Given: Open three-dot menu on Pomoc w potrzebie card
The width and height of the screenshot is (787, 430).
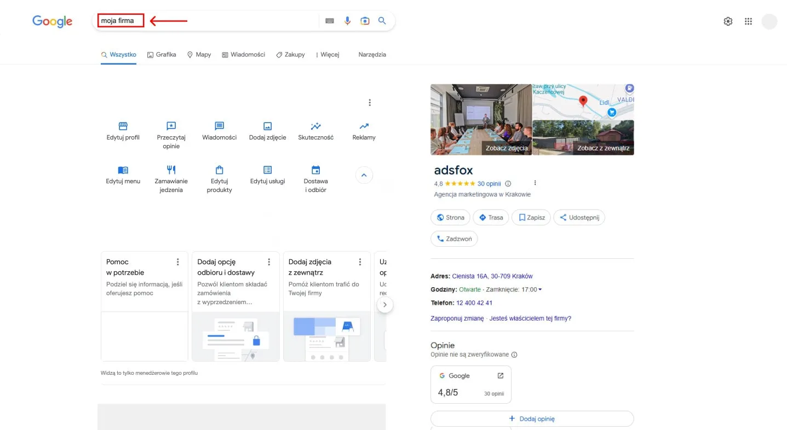Looking at the screenshot, I should pos(177,262).
